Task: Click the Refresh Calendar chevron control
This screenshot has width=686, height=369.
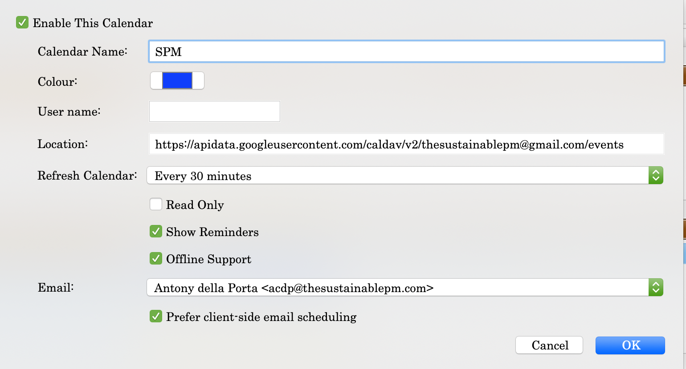Action: point(655,175)
